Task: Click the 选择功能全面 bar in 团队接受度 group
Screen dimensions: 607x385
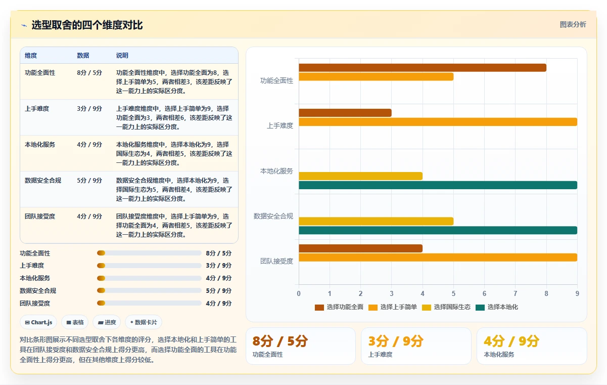Action: pos(360,248)
